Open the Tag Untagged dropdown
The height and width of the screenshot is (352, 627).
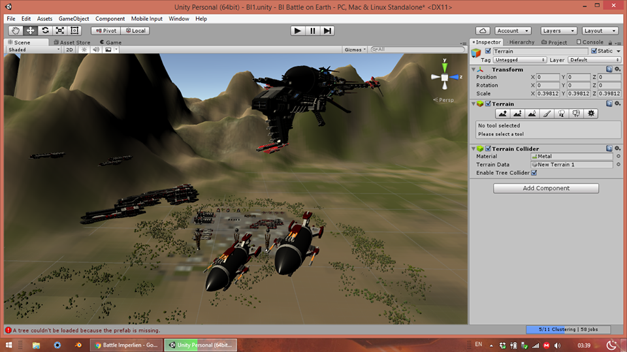519,59
